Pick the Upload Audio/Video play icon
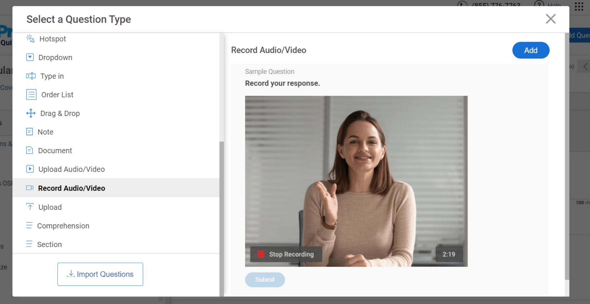 click(30, 169)
